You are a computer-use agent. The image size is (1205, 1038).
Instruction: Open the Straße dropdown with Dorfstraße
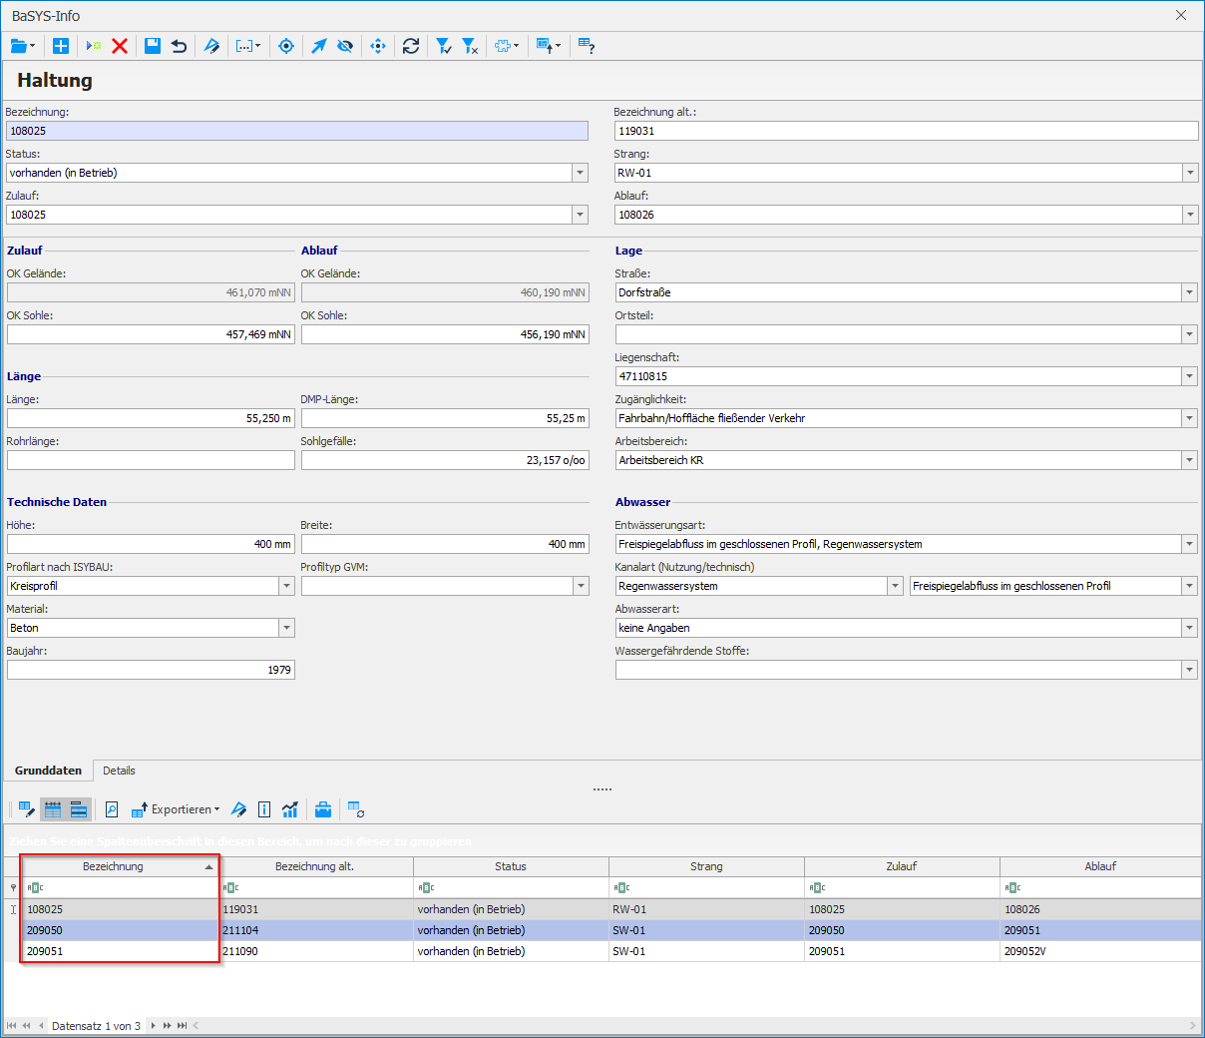(1189, 292)
